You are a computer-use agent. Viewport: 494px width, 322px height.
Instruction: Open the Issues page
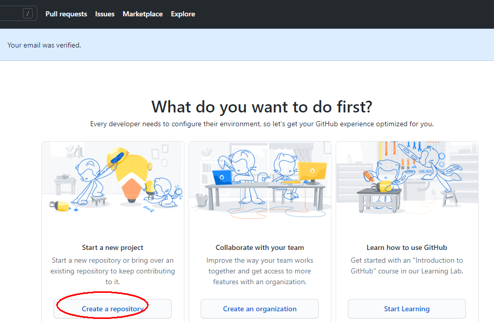[x=105, y=14]
